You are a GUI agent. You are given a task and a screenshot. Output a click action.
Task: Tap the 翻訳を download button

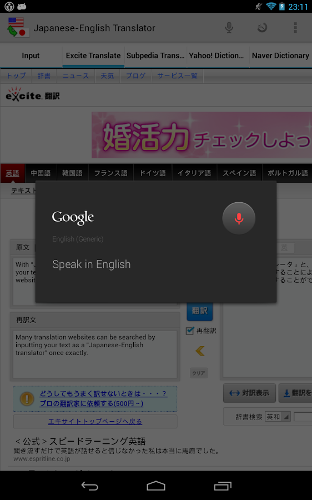pos(295,393)
